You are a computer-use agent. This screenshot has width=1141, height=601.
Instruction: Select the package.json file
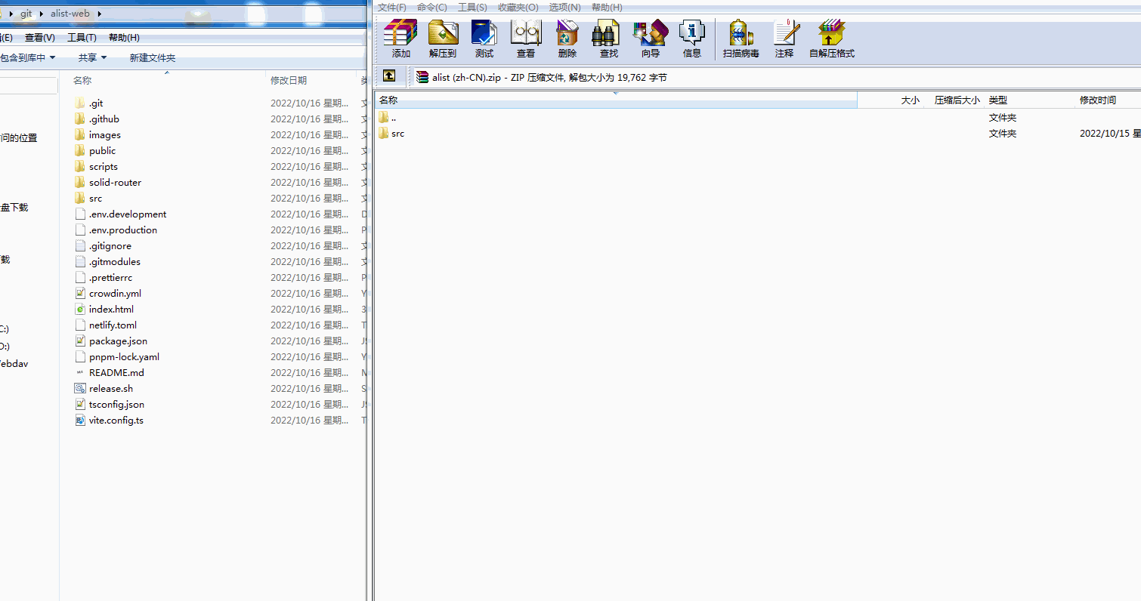[118, 341]
